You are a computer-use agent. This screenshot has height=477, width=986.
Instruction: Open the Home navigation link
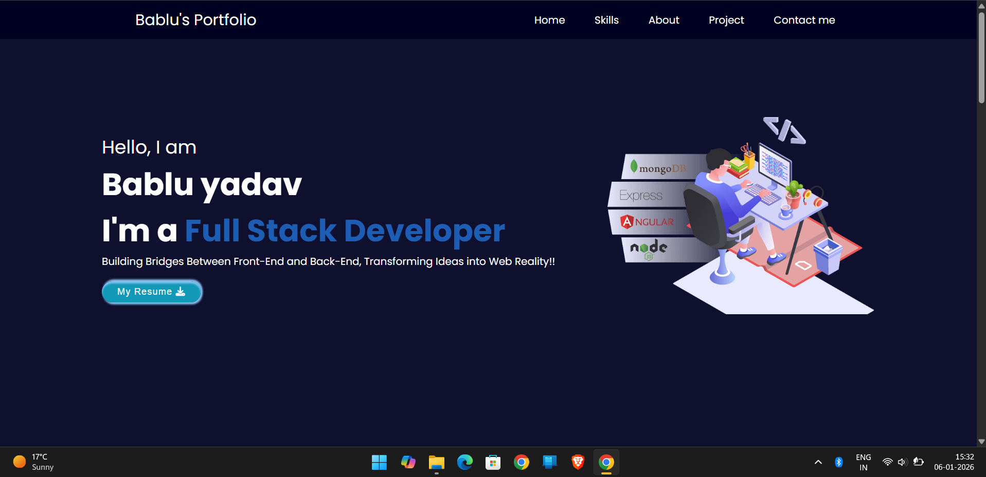pyautogui.click(x=549, y=20)
